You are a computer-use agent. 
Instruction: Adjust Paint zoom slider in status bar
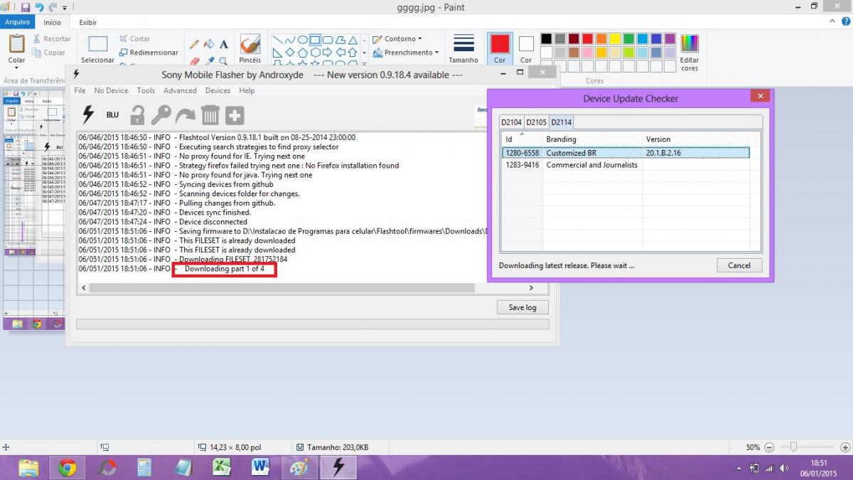pos(794,447)
